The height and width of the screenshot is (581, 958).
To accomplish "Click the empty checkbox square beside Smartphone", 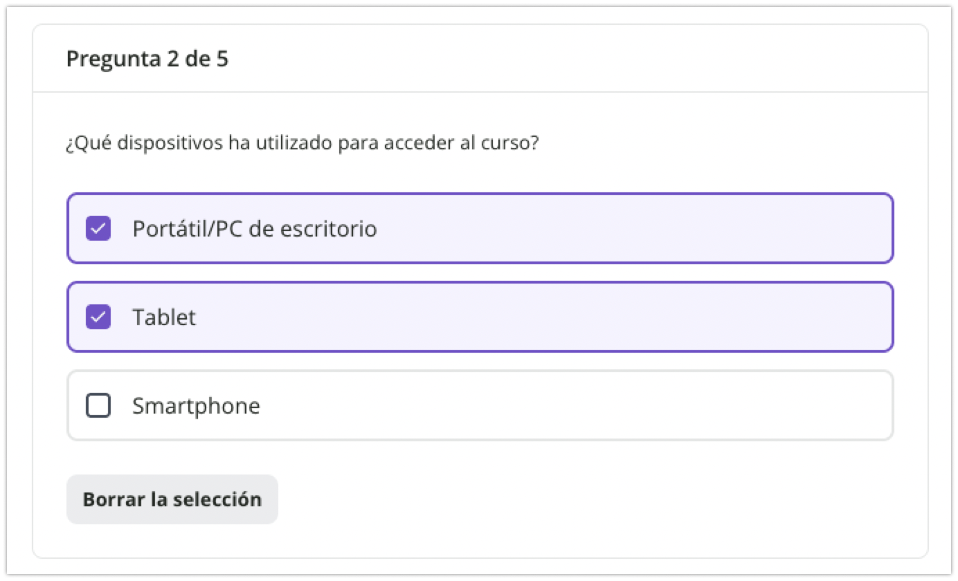I will 98,405.
